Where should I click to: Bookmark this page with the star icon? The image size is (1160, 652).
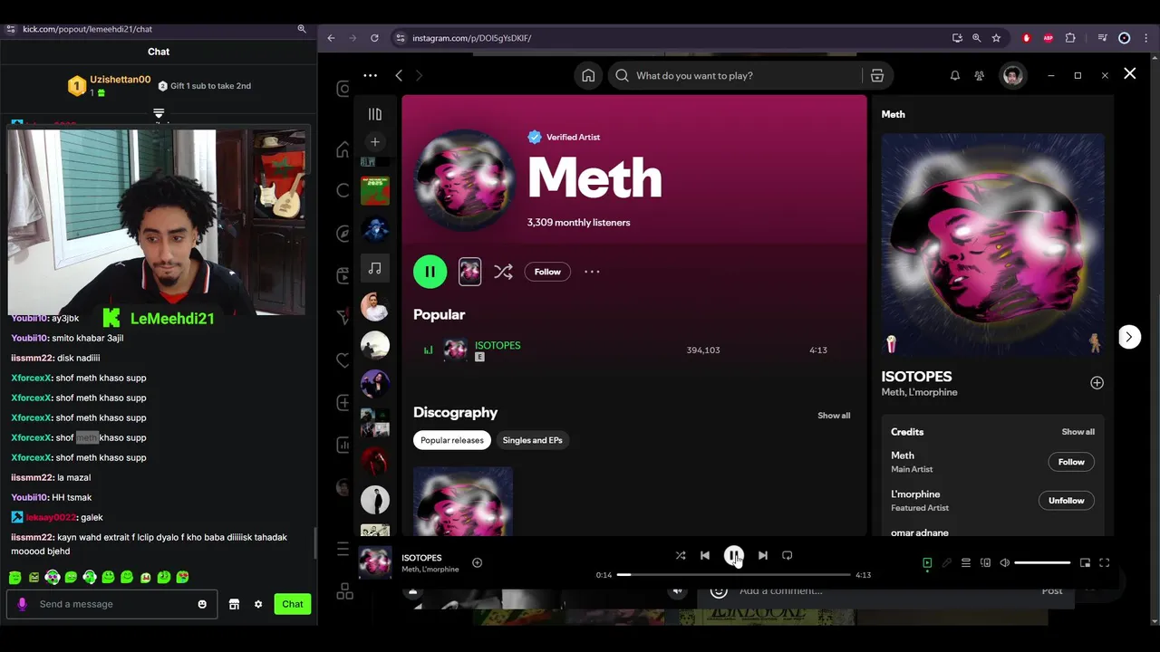click(996, 38)
